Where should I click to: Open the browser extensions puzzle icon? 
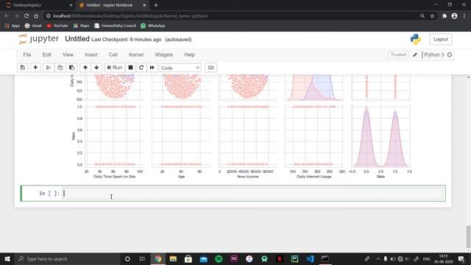pyautogui.click(x=445, y=16)
